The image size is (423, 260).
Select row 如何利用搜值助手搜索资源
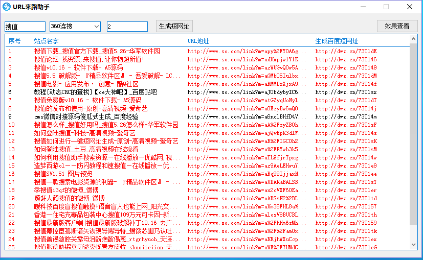[207, 157]
